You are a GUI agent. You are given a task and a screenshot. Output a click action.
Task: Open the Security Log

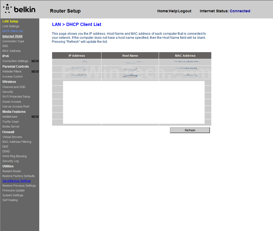11,161
